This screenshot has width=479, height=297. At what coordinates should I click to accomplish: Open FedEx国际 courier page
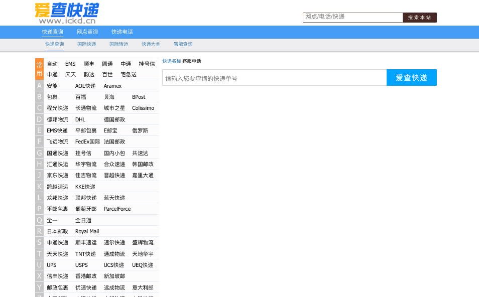[x=87, y=141]
